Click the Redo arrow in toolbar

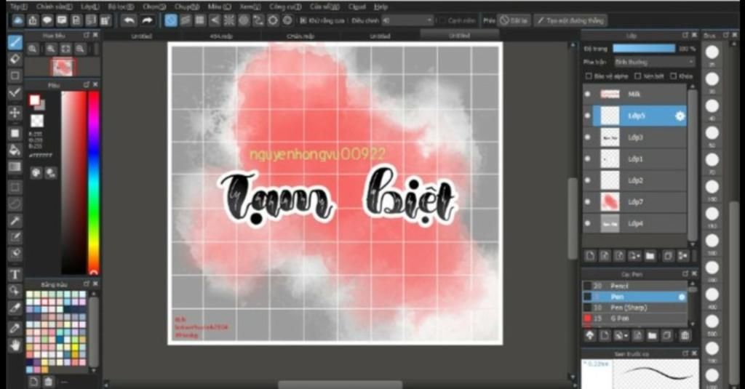click(x=147, y=20)
